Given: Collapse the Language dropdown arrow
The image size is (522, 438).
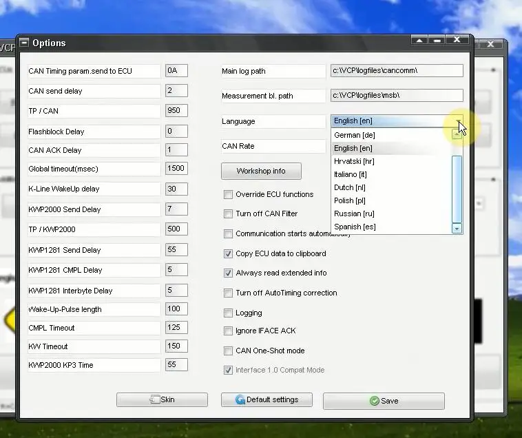Looking at the screenshot, I should click(x=459, y=121).
